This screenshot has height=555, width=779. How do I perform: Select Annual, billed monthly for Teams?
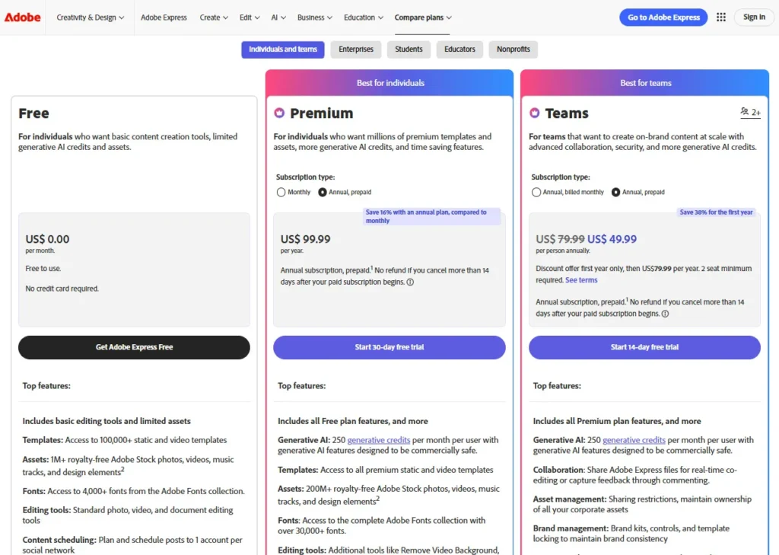pos(537,193)
